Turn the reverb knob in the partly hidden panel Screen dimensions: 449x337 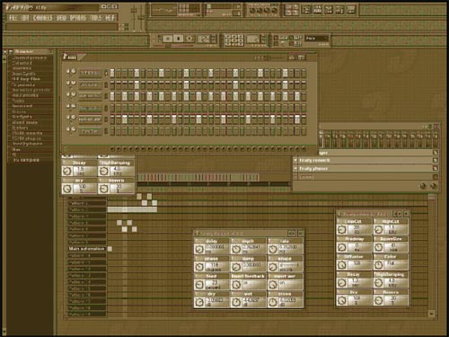(x=103, y=189)
